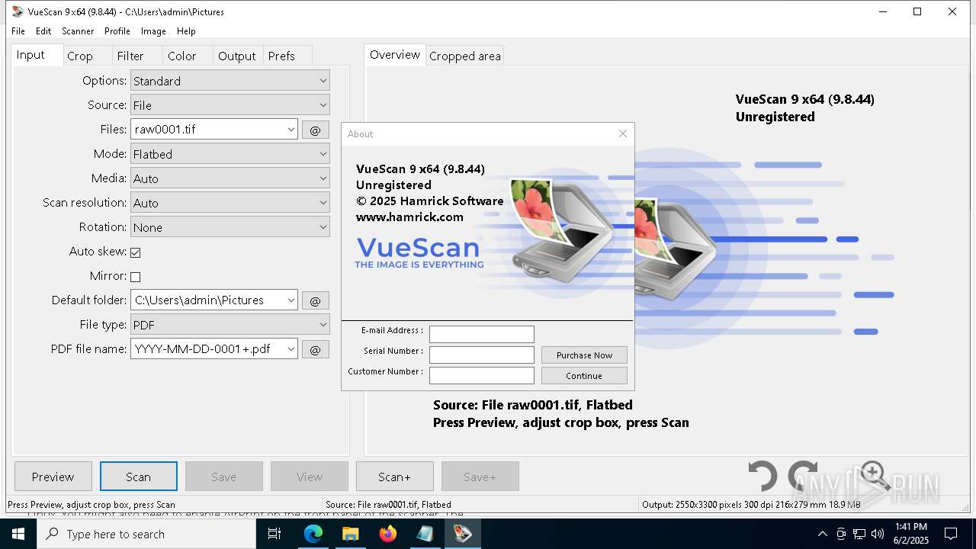Open the Source dropdown set to File
976x549 pixels.
coord(230,105)
